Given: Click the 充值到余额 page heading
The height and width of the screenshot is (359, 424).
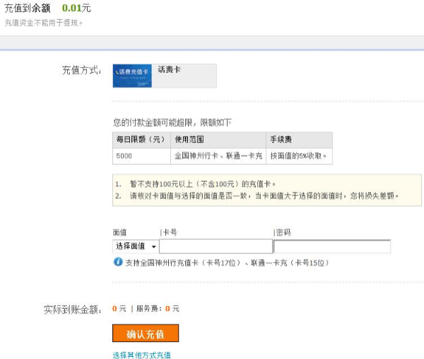Looking at the screenshot, I should click(x=27, y=8).
